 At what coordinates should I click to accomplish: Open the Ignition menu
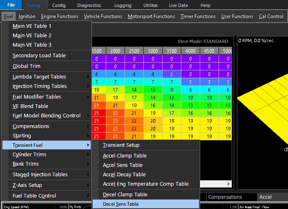click(x=27, y=16)
